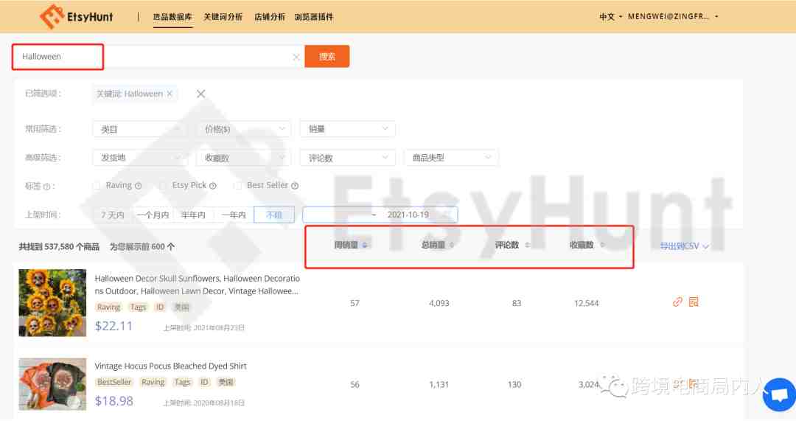Viewport: 796px width, 421px height.
Task: Enable the Raving tag checkbox
Action: point(97,186)
